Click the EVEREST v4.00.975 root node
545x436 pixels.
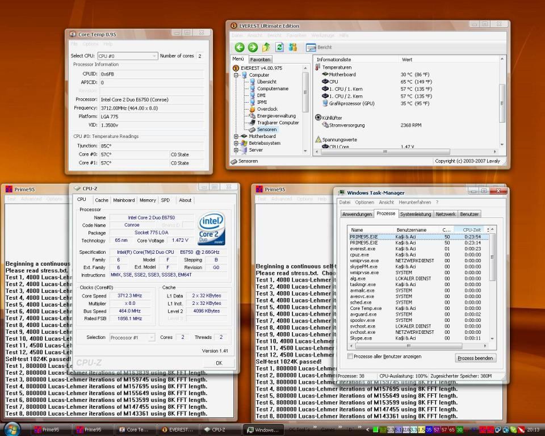(x=261, y=68)
